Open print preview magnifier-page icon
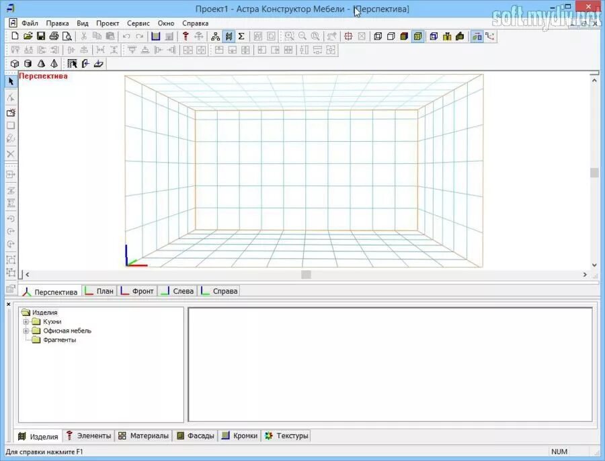 [x=67, y=36]
